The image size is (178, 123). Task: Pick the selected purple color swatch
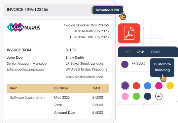pyautogui.click(x=125, y=86)
